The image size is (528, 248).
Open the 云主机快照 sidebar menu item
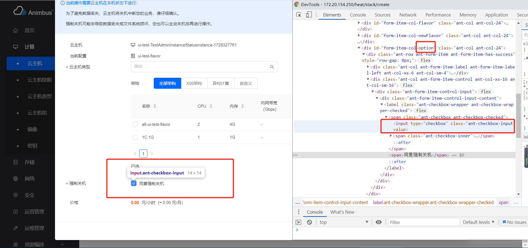tap(40, 80)
